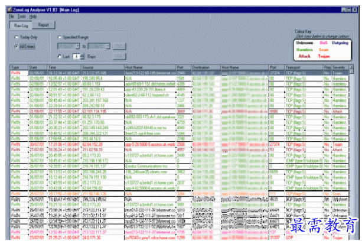Sort by the Destination column header

206,67
